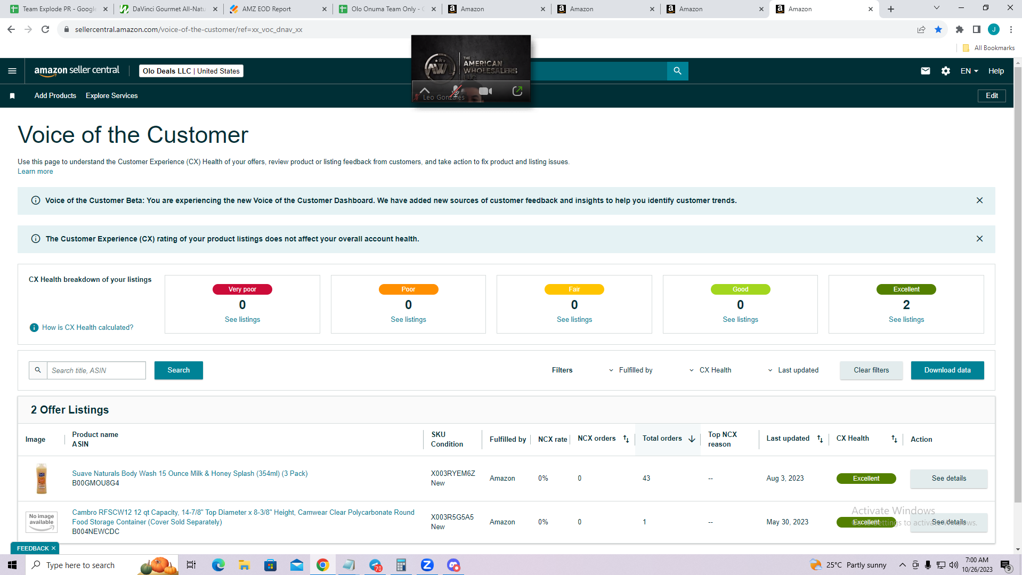This screenshot has height=575, width=1022.
Task: Click the browser address bar URL
Action: coord(189,29)
